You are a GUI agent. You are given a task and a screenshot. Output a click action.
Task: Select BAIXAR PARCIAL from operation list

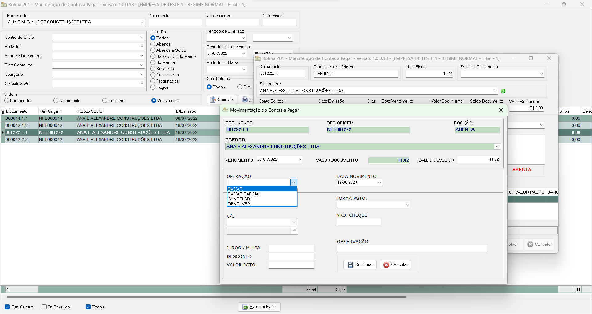click(244, 194)
